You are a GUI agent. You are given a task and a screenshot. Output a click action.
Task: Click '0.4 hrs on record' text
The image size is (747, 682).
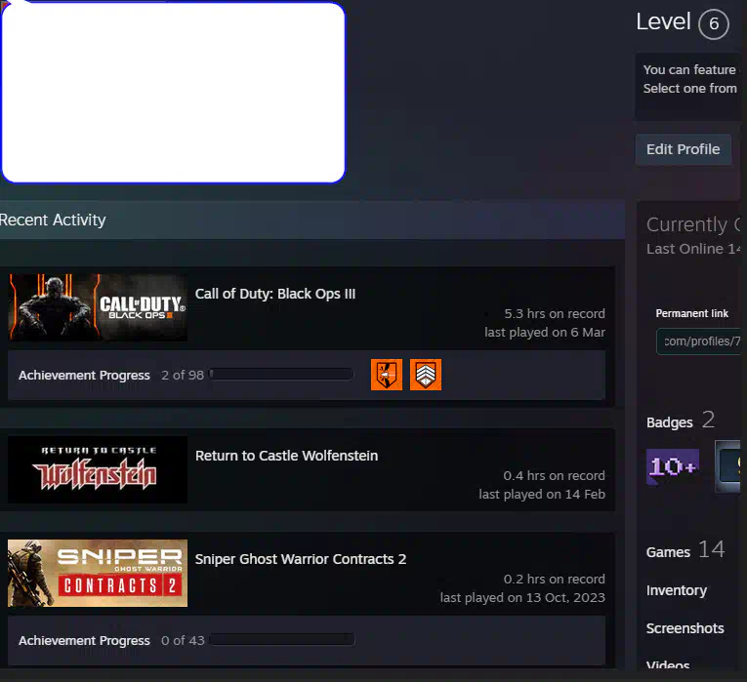pyautogui.click(x=554, y=476)
